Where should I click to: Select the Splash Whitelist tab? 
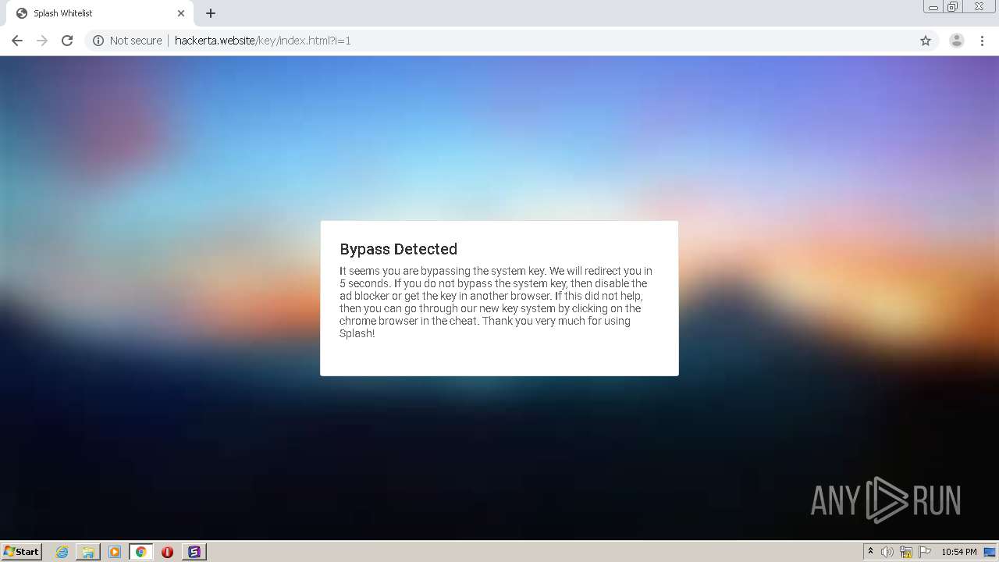(100, 13)
